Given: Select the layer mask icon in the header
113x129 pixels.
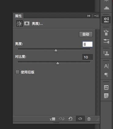Looking at the screenshot, I should 27,24.
